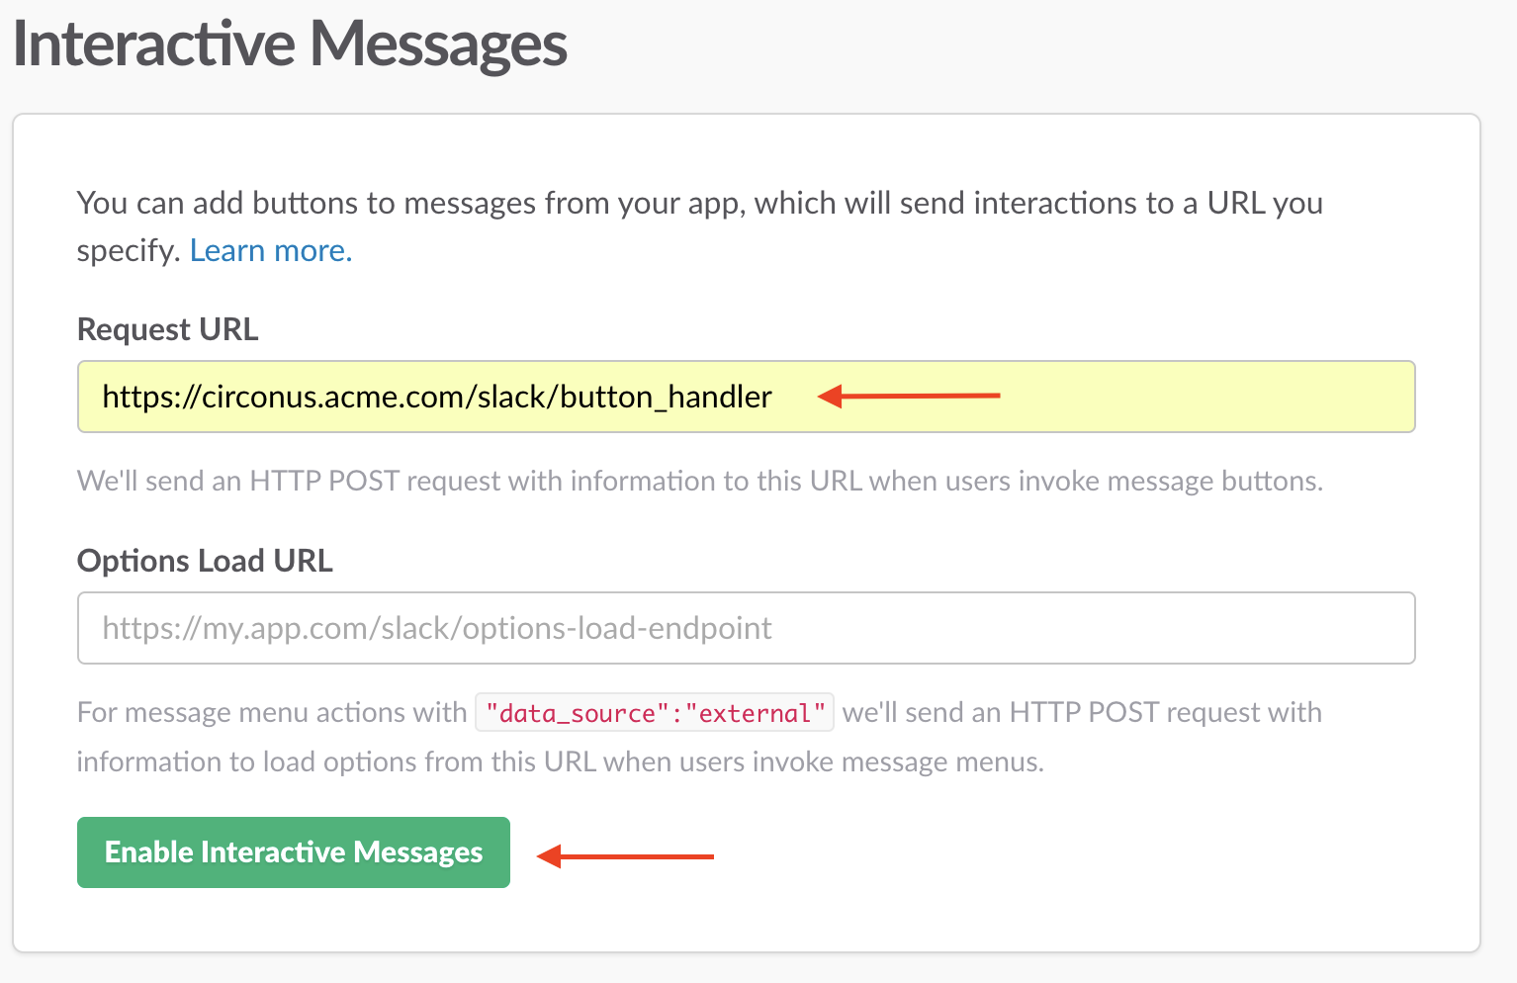Click the placeholder text my.app.com/slack/options-load-endpoint
The width and height of the screenshot is (1517, 983).
pos(435,627)
